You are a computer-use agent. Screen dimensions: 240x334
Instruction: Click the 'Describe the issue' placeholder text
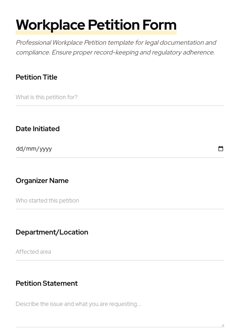pos(78,304)
